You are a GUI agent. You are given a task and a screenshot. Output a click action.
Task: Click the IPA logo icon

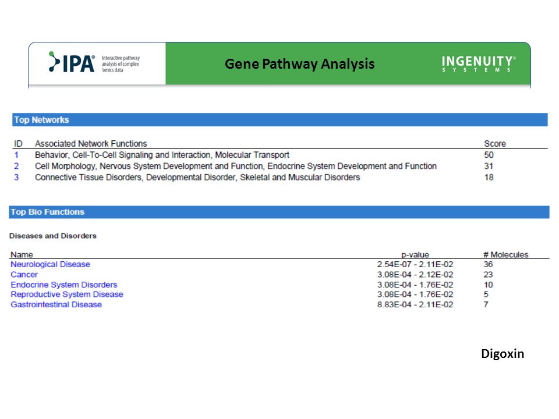coord(72,63)
